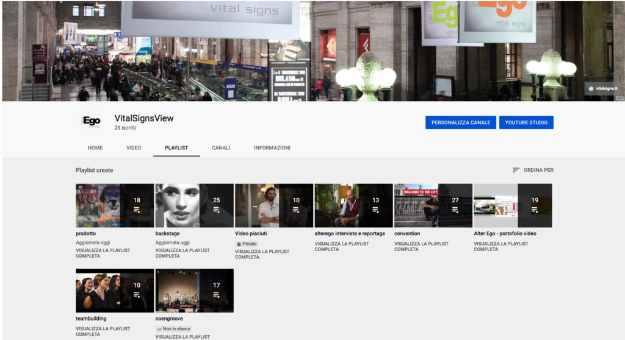This screenshot has height=340, width=625.
Task: Click the playlist icon on teambuilding thumbnail
Action: 137,295
